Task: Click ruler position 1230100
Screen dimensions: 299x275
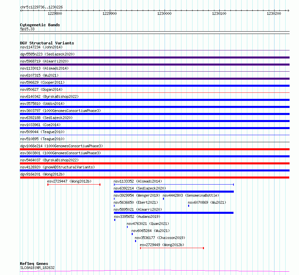Action: (219, 13)
